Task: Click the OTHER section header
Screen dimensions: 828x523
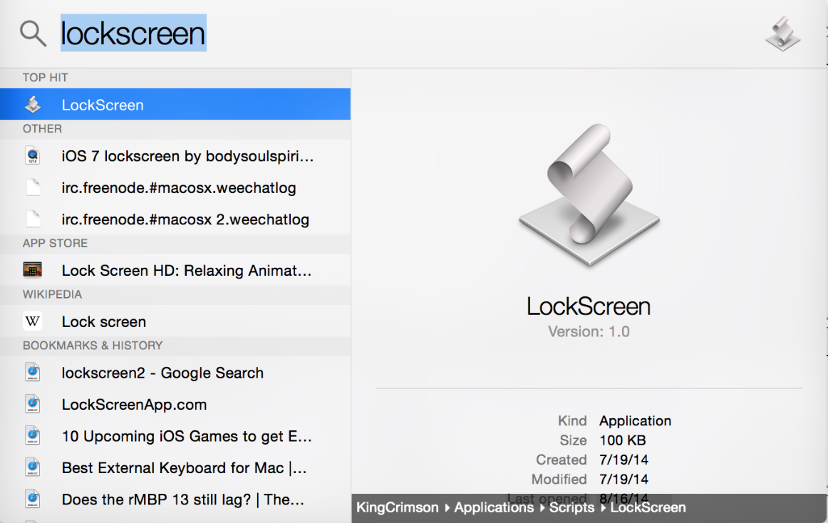Action: (x=42, y=129)
